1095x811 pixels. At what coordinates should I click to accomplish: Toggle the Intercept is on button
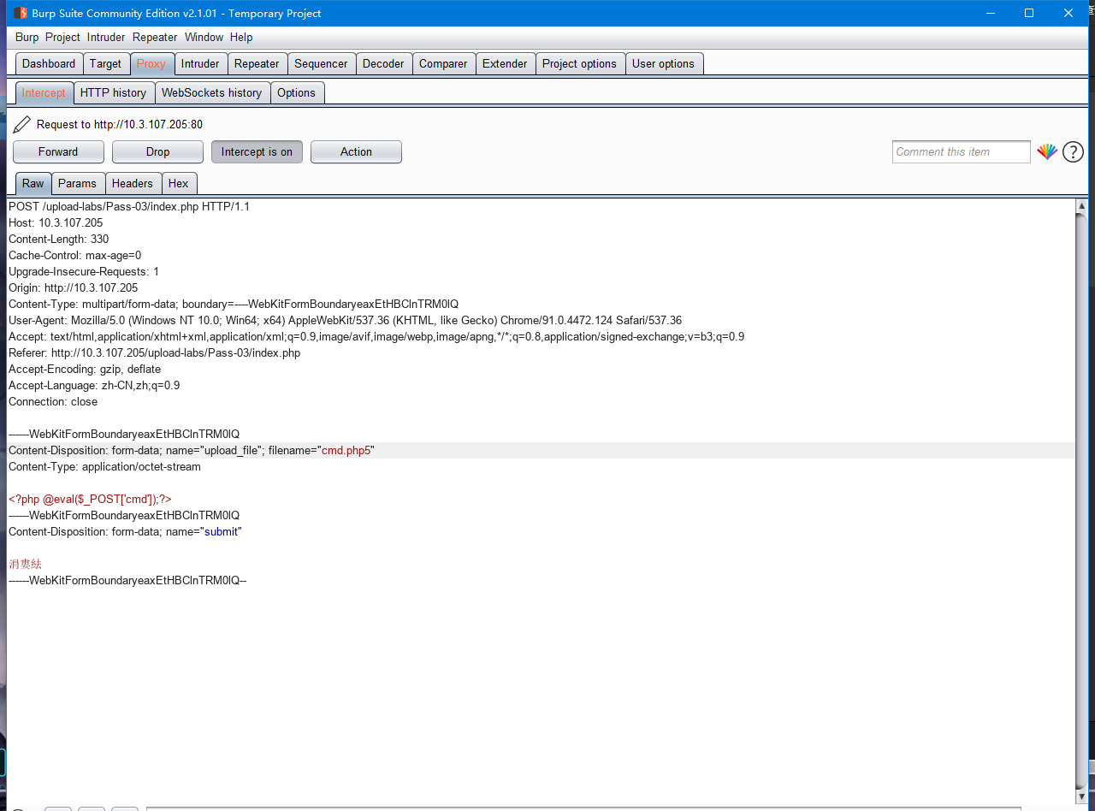[x=257, y=151]
